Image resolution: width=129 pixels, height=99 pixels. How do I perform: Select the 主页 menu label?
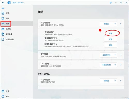click(7, 13)
